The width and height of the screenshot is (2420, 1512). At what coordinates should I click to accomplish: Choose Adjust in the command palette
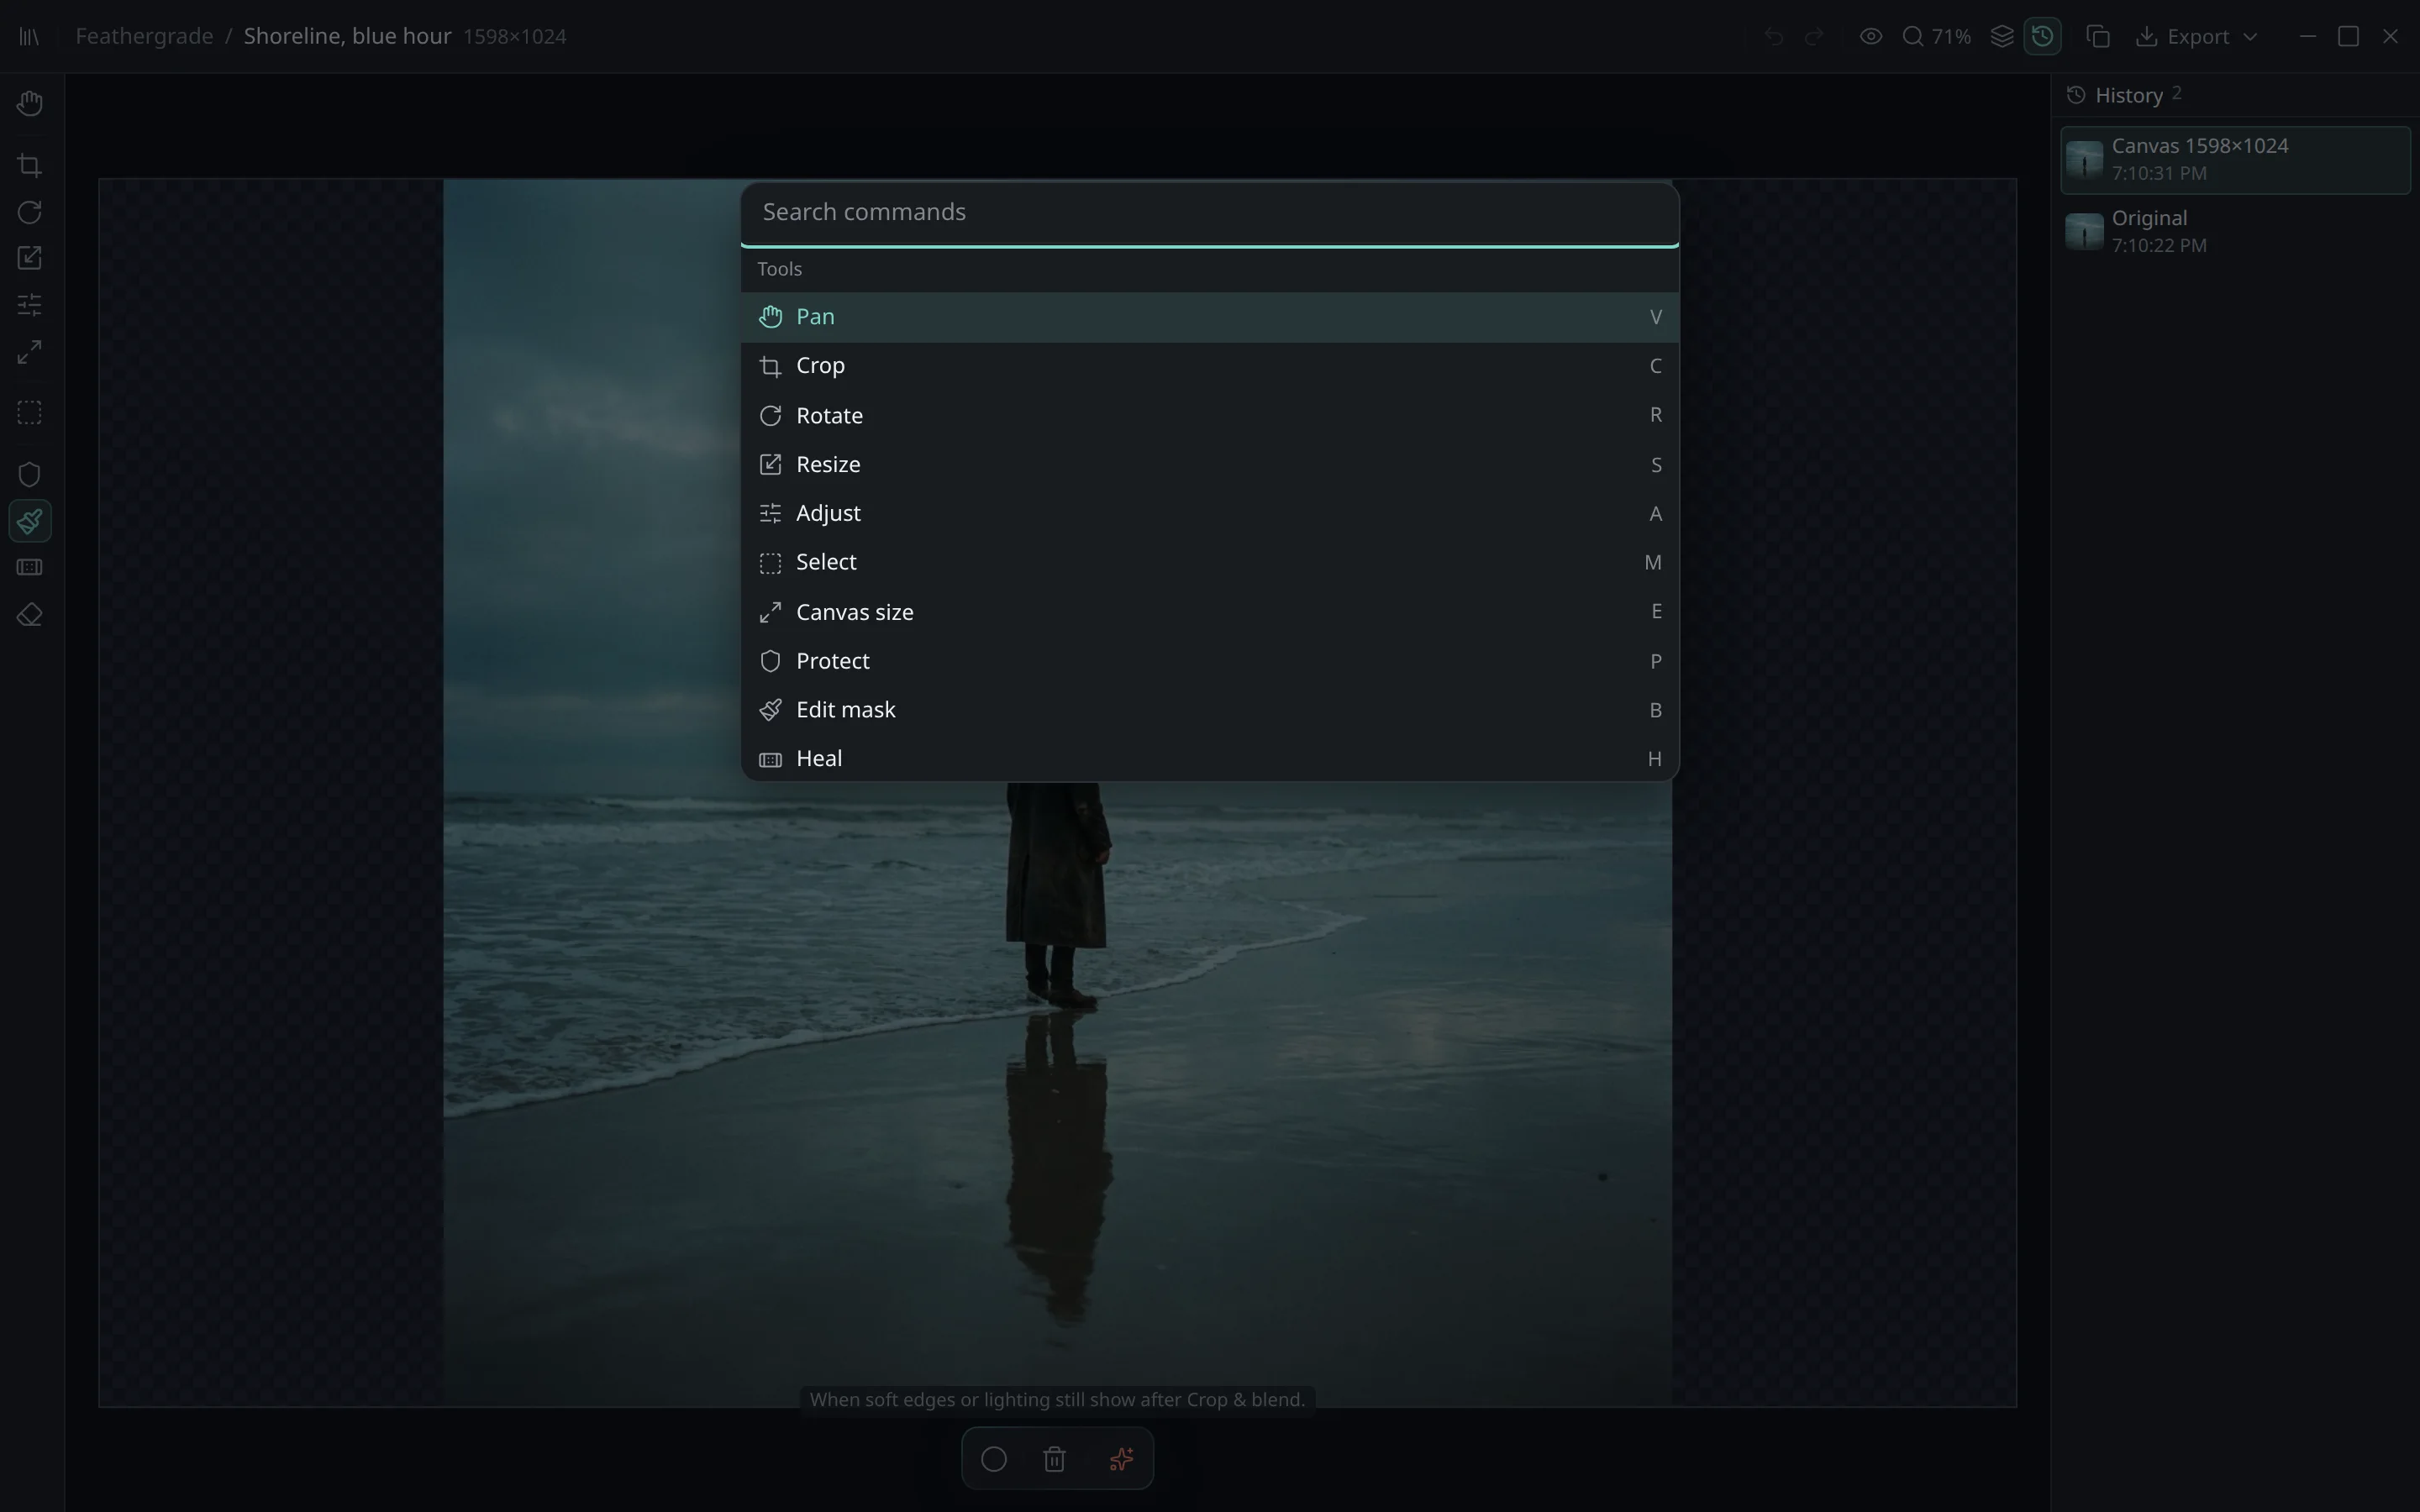(x=1209, y=513)
